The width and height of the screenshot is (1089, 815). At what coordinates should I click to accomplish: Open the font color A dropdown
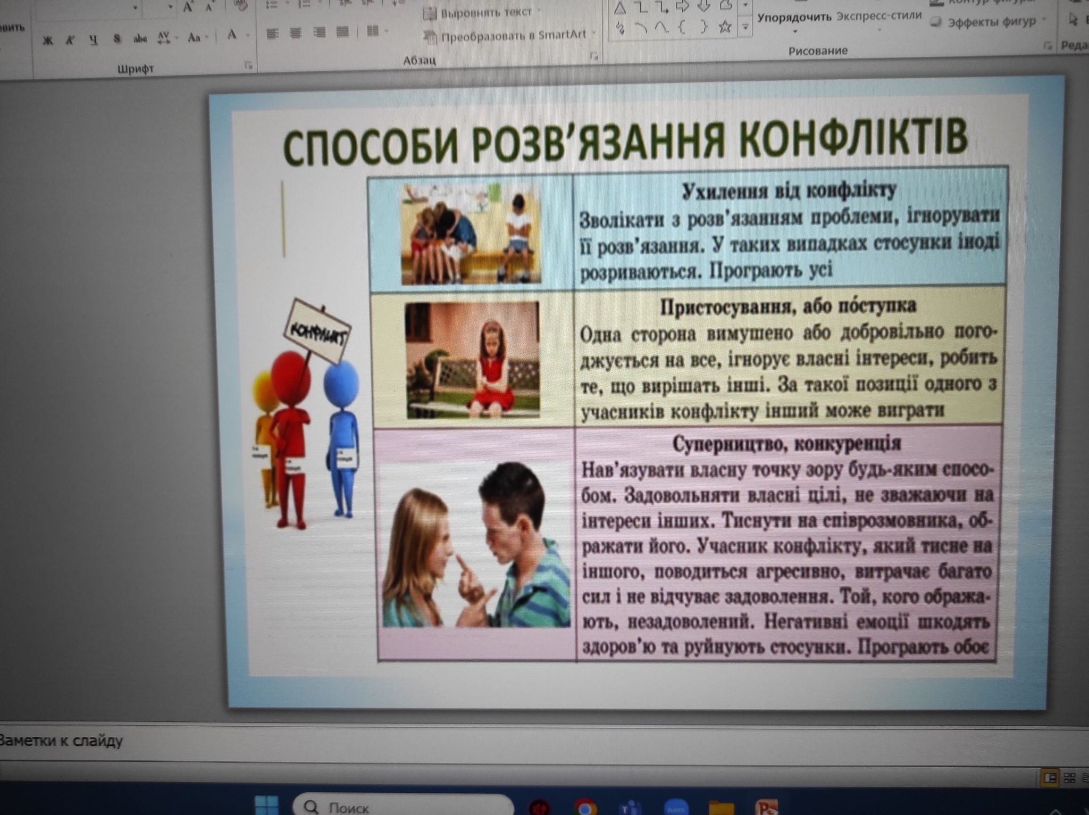pos(248,36)
